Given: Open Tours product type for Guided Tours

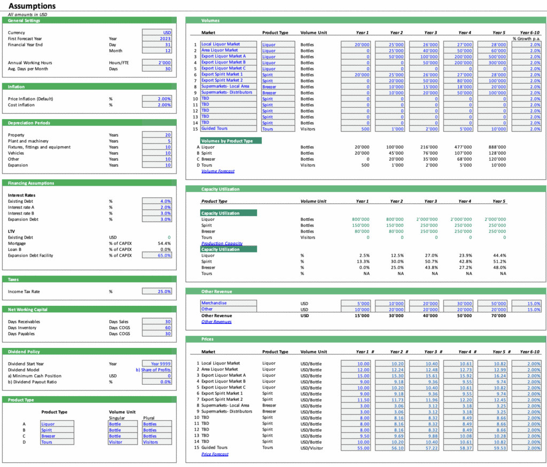Looking at the screenshot, I should 278,129.
